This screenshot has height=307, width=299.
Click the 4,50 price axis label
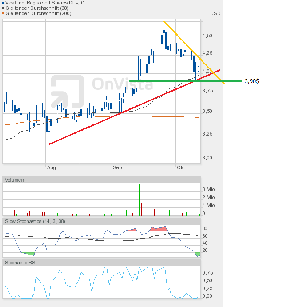[x=207, y=36]
